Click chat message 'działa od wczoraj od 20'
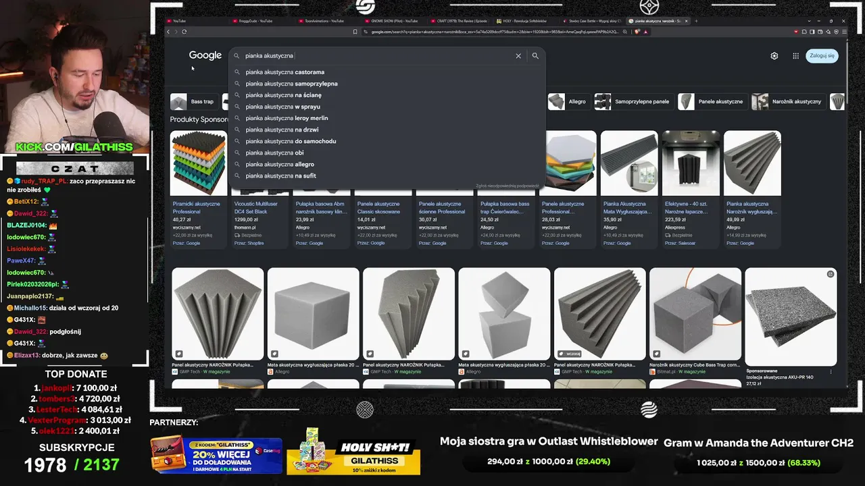865x486 pixels. coord(84,308)
